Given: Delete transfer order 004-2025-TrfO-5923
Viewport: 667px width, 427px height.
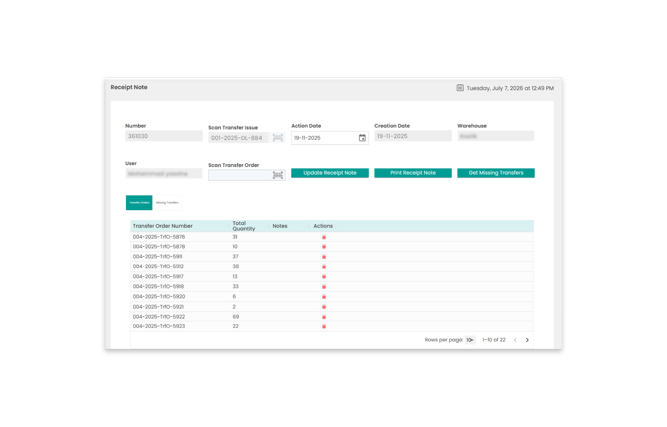Looking at the screenshot, I should tap(324, 326).
